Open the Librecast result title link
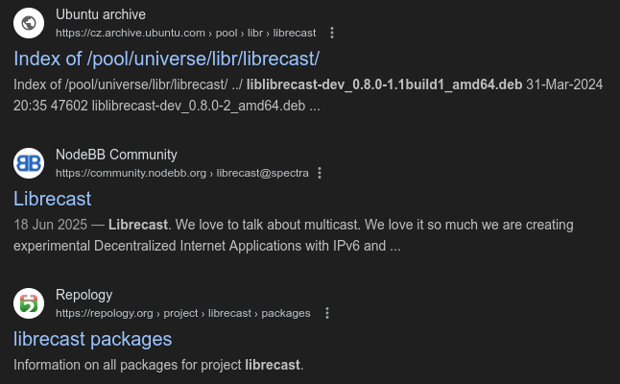The width and height of the screenshot is (620, 384). [x=52, y=199]
